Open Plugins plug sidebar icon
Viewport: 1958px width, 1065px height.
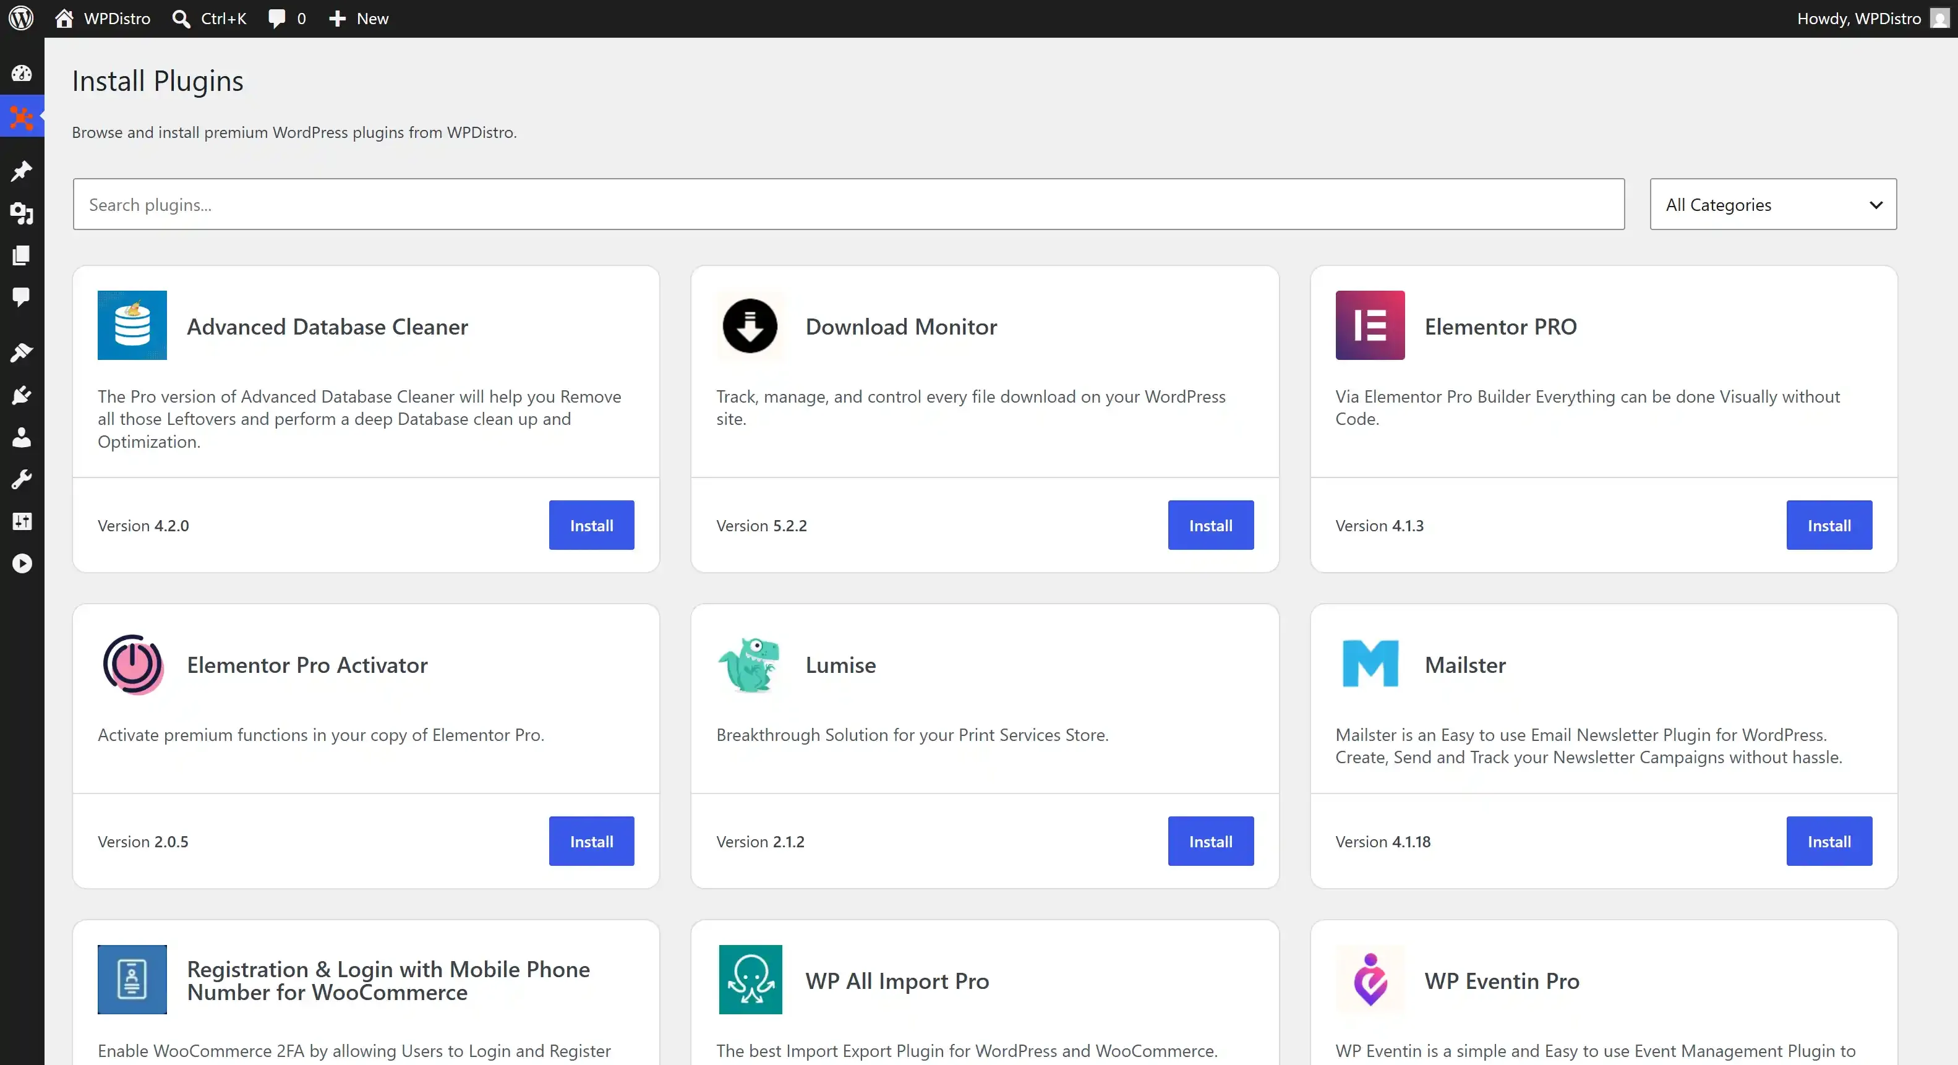21,395
